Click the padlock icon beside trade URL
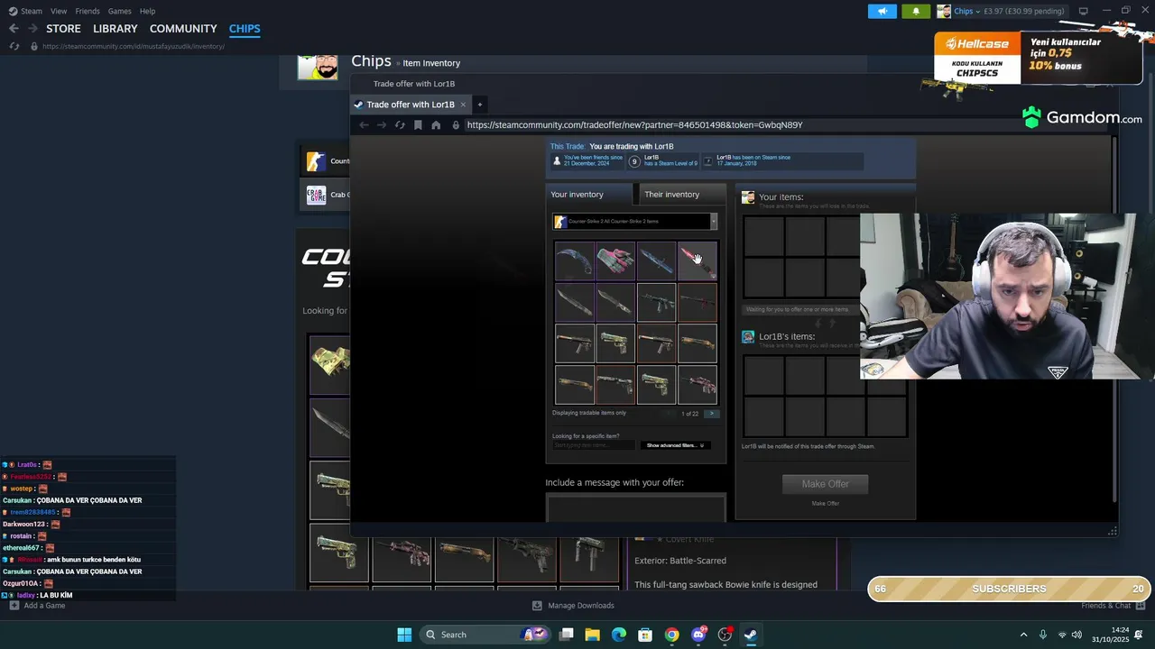Image resolution: width=1155 pixels, height=649 pixels. tap(456, 125)
